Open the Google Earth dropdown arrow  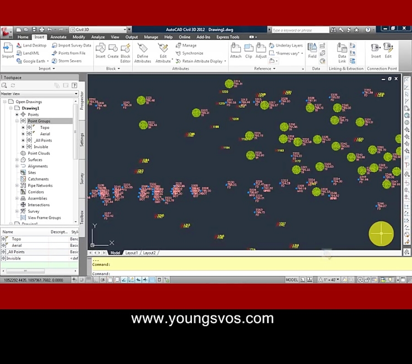click(x=48, y=61)
